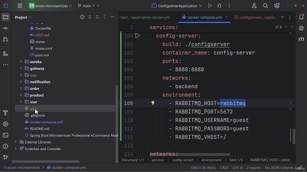Click ecom-microservices breadcrumb in status bar

pyautogui.click(x=22, y=168)
